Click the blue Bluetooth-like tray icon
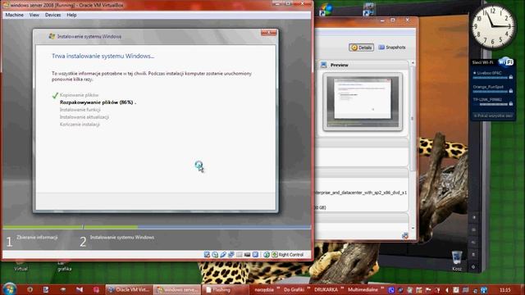 tap(484, 290)
